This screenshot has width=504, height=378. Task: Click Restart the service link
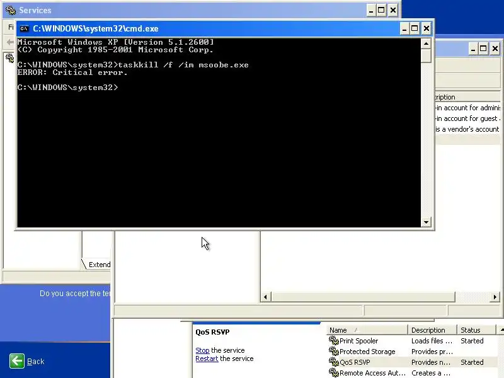point(207,358)
